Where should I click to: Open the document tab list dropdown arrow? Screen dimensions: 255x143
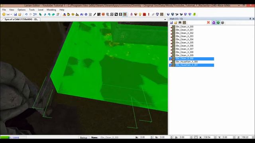coord(165,19)
